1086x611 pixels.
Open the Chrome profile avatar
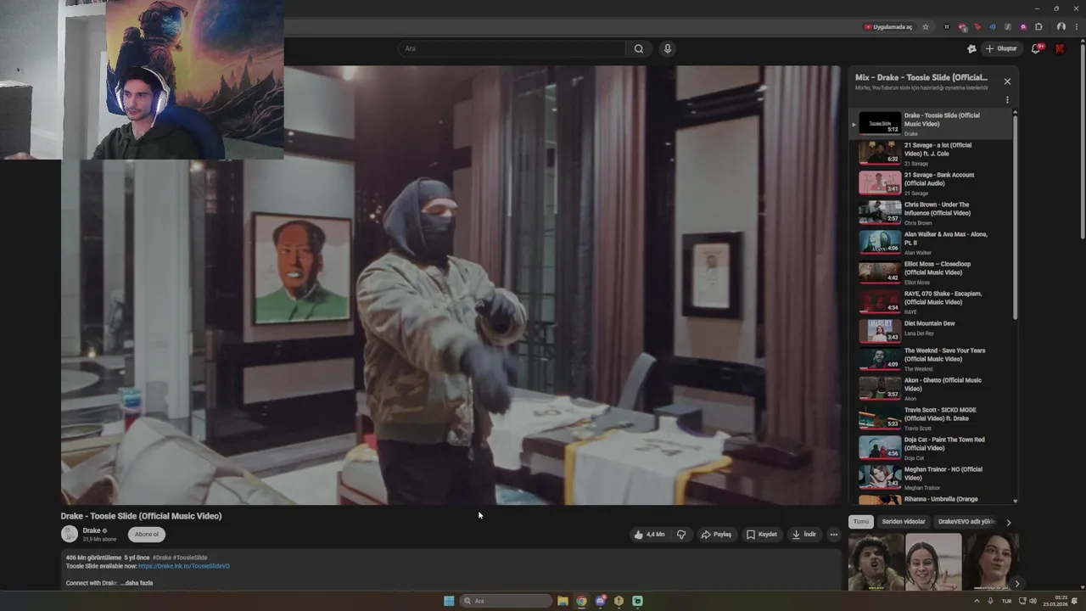click(x=1061, y=27)
